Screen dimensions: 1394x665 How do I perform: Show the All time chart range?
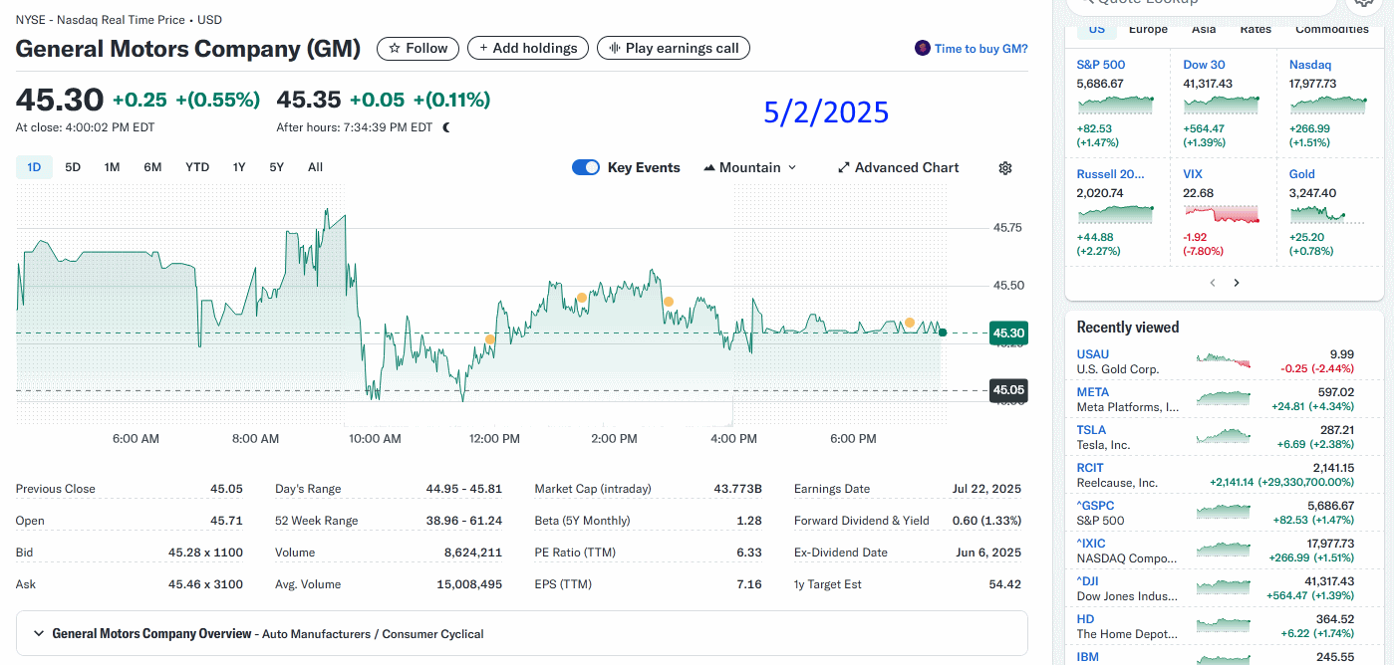(x=315, y=167)
